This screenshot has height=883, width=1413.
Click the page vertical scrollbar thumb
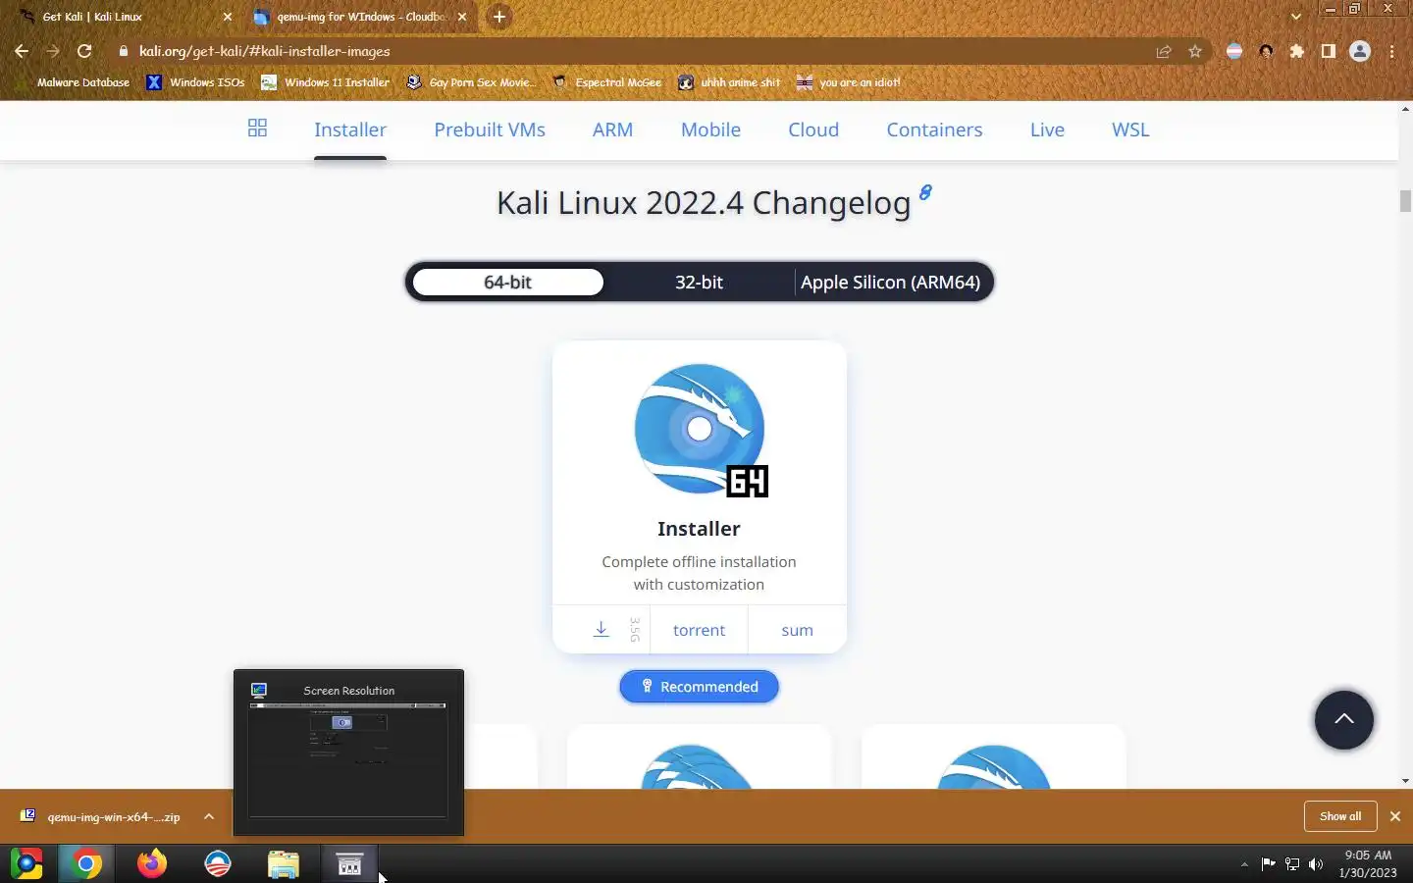(x=1405, y=200)
